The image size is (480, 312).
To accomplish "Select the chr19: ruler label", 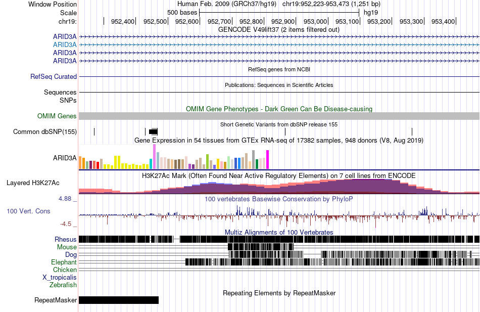I will click(67, 21).
